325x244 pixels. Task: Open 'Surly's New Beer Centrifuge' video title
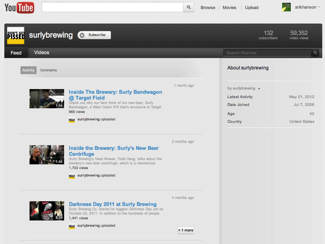(x=114, y=151)
